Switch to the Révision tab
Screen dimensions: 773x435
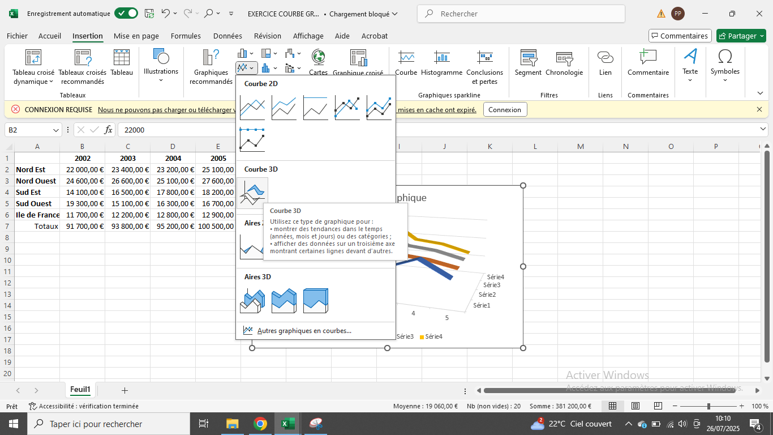click(268, 36)
